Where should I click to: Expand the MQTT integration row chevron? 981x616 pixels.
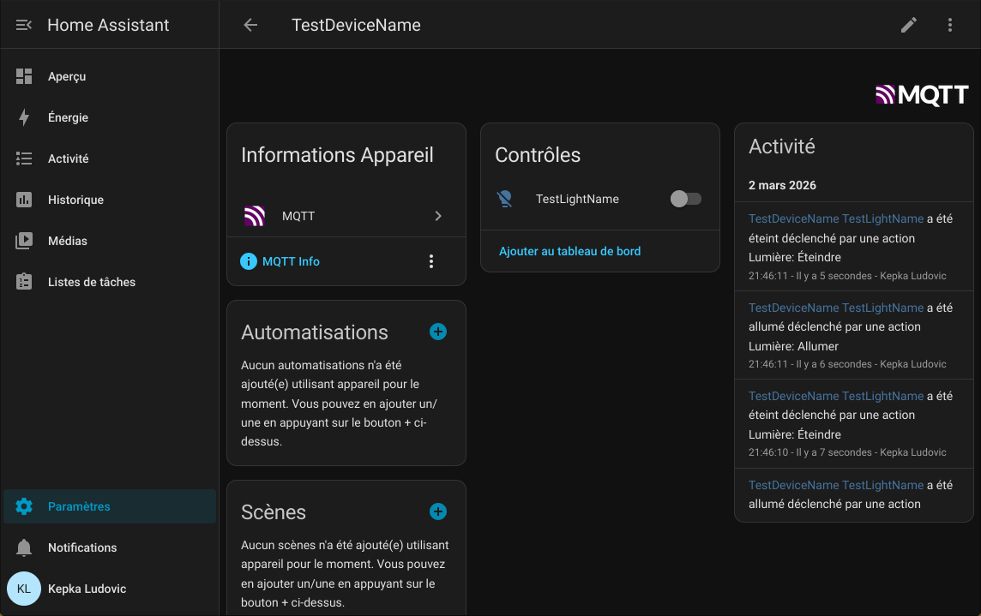point(438,216)
